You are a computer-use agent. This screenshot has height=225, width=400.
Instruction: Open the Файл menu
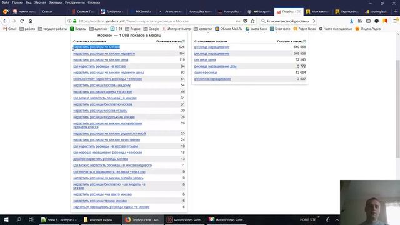coord(6,2)
